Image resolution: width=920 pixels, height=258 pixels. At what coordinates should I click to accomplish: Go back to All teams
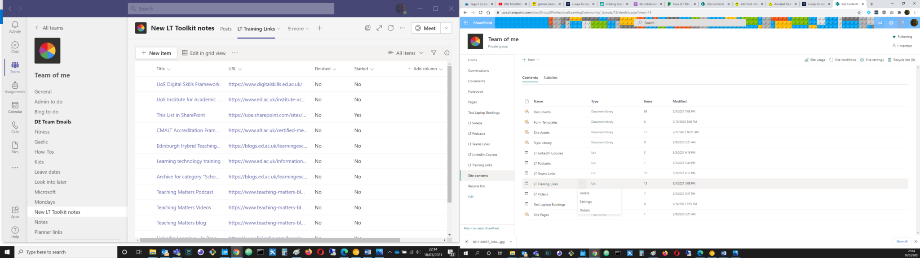click(49, 28)
